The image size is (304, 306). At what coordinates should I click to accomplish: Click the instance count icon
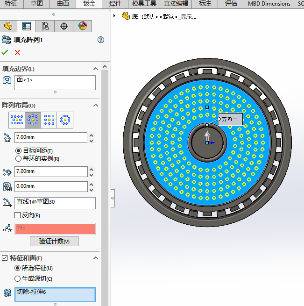pos(7,228)
